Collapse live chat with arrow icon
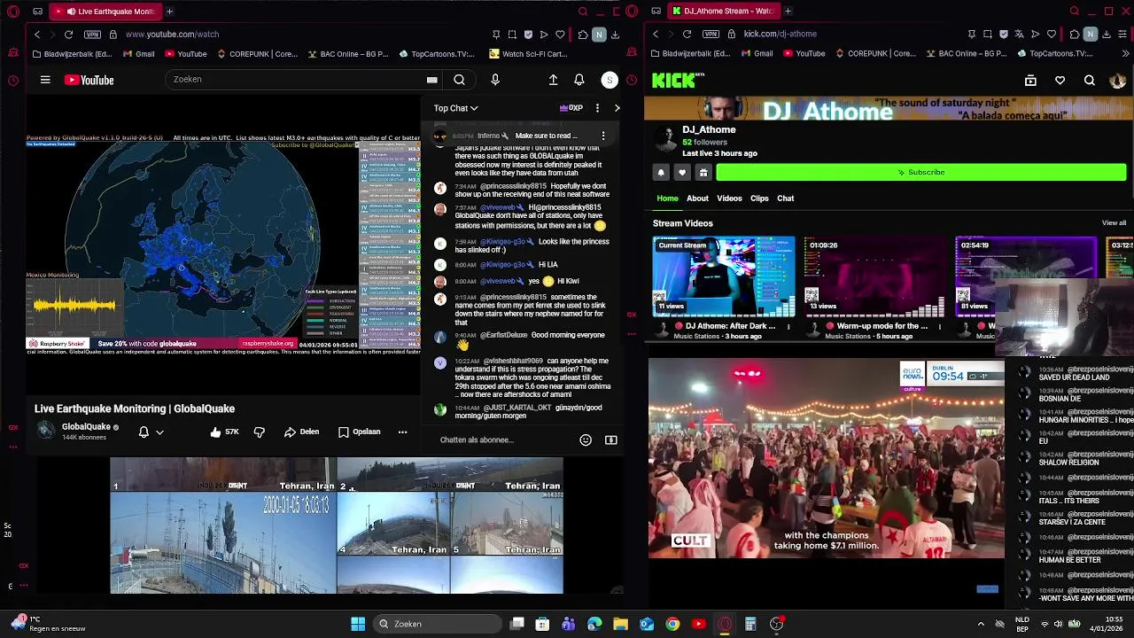Image resolution: width=1134 pixels, height=638 pixels. 617,108
